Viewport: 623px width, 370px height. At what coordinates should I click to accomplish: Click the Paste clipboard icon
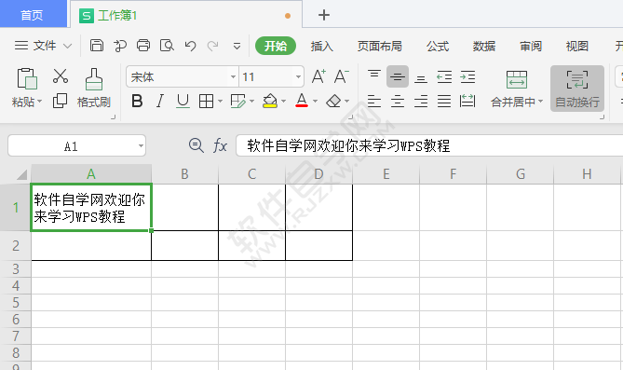click(27, 78)
